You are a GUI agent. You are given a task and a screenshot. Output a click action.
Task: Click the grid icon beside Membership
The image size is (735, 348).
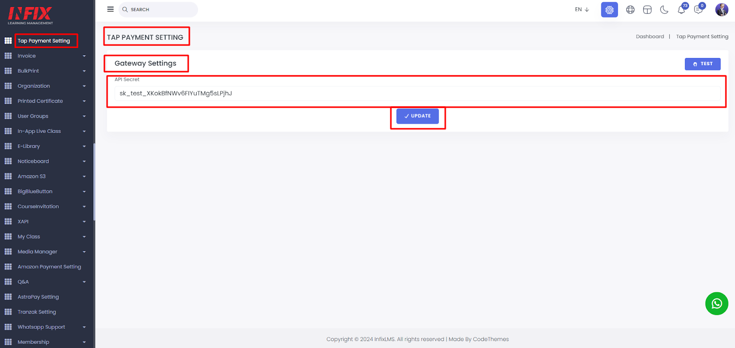coord(8,342)
